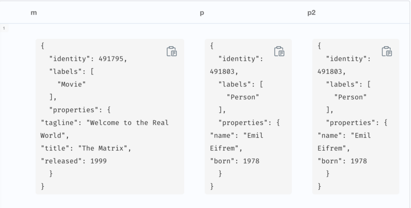The width and height of the screenshot is (411, 208).
Task: Click the tagline "Welcome to the Real" text
Action: pos(105,123)
